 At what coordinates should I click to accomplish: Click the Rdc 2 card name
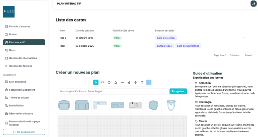point(63,38)
